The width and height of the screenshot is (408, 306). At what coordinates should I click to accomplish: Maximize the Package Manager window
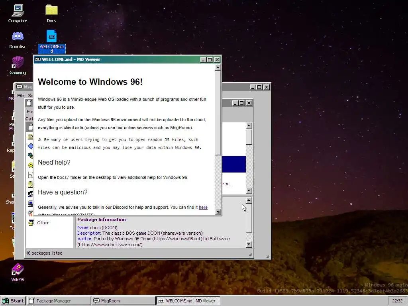242,103
